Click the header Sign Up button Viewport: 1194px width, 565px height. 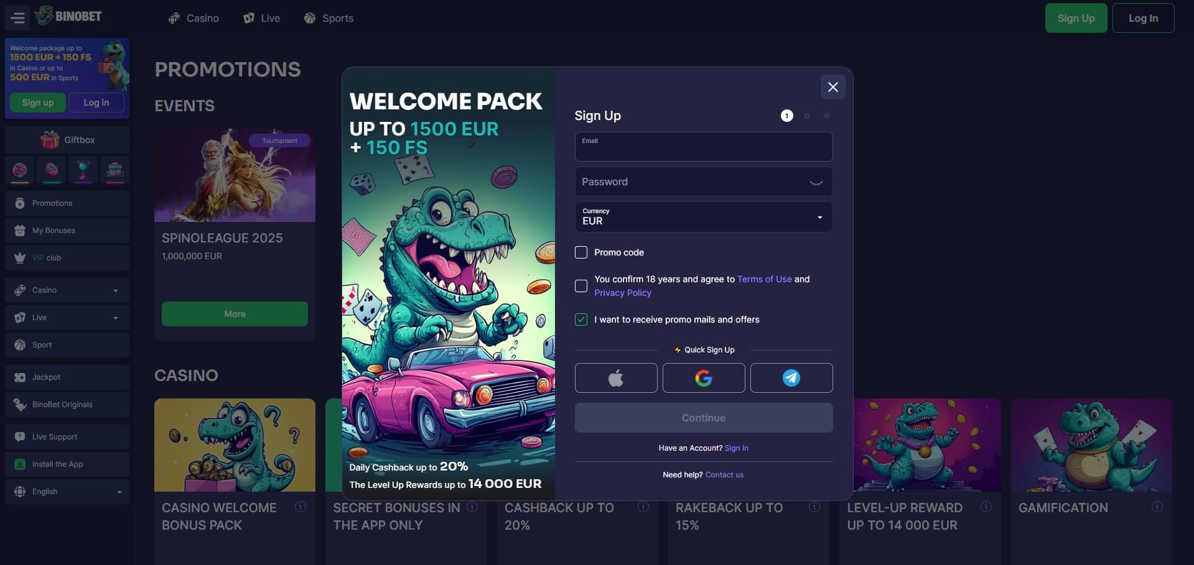[x=1076, y=18]
